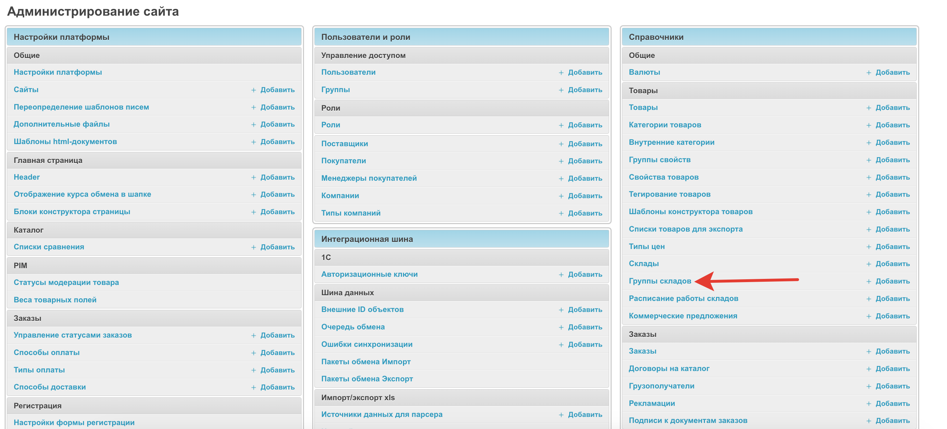Add new Способы доставки entry
Screen dimensions: 947x429
277,387
